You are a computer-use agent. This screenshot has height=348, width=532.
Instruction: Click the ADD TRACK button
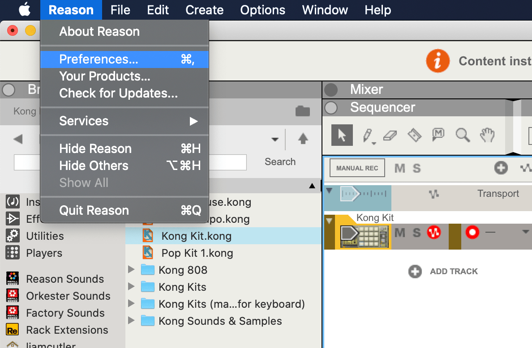[x=443, y=272]
